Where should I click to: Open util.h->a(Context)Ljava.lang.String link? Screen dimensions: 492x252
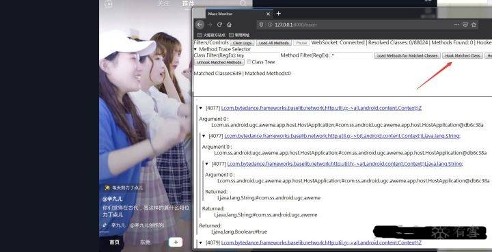click(x=345, y=164)
